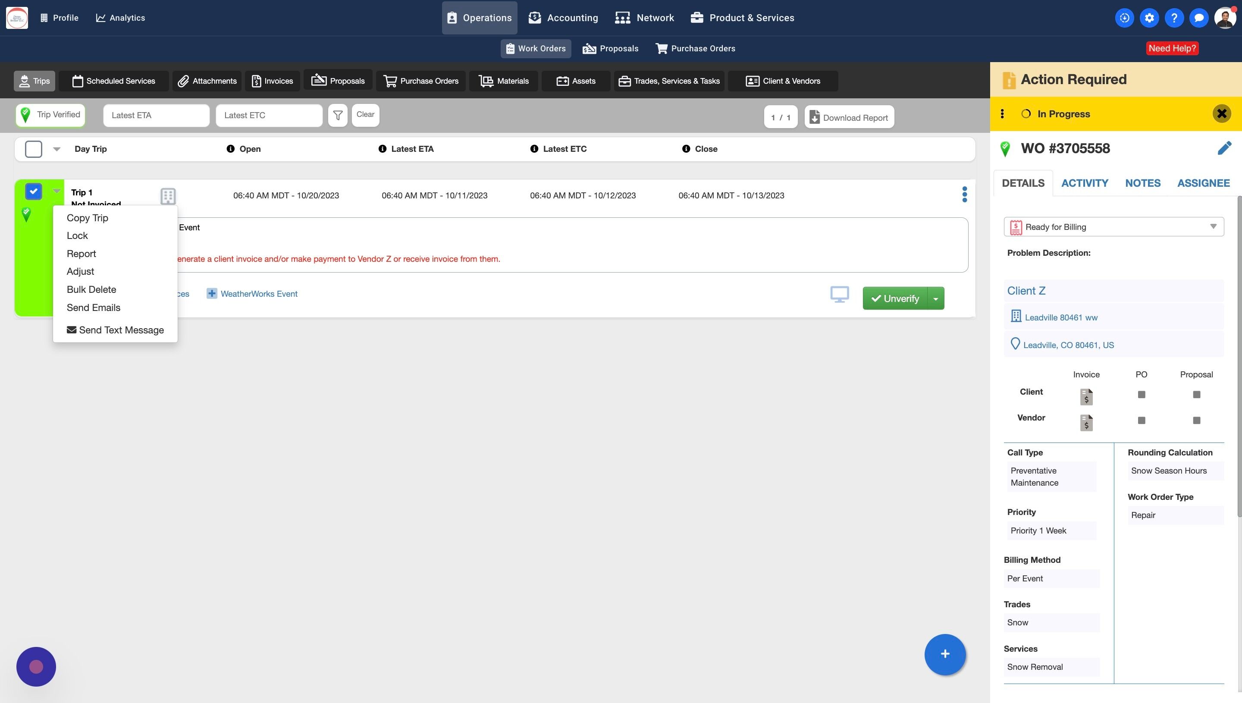Open the chat messages icon in header
Viewport: 1242px width, 703px height.
[1198, 18]
